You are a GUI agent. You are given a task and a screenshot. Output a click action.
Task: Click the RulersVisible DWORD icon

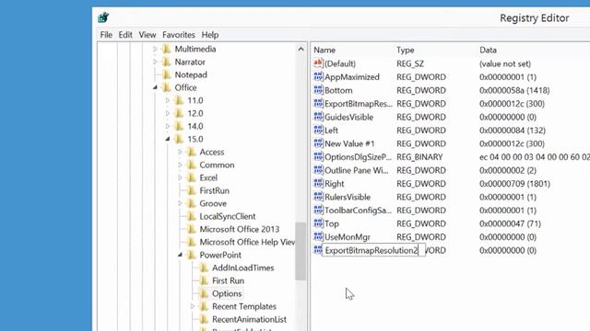[x=318, y=197]
